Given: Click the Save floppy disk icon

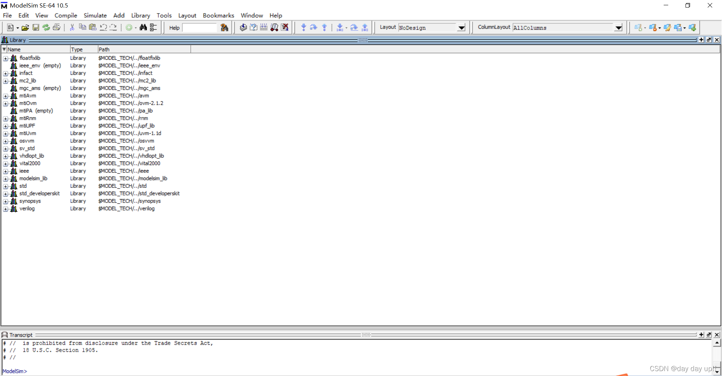Looking at the screenshot, I should (x=36, y=27).
